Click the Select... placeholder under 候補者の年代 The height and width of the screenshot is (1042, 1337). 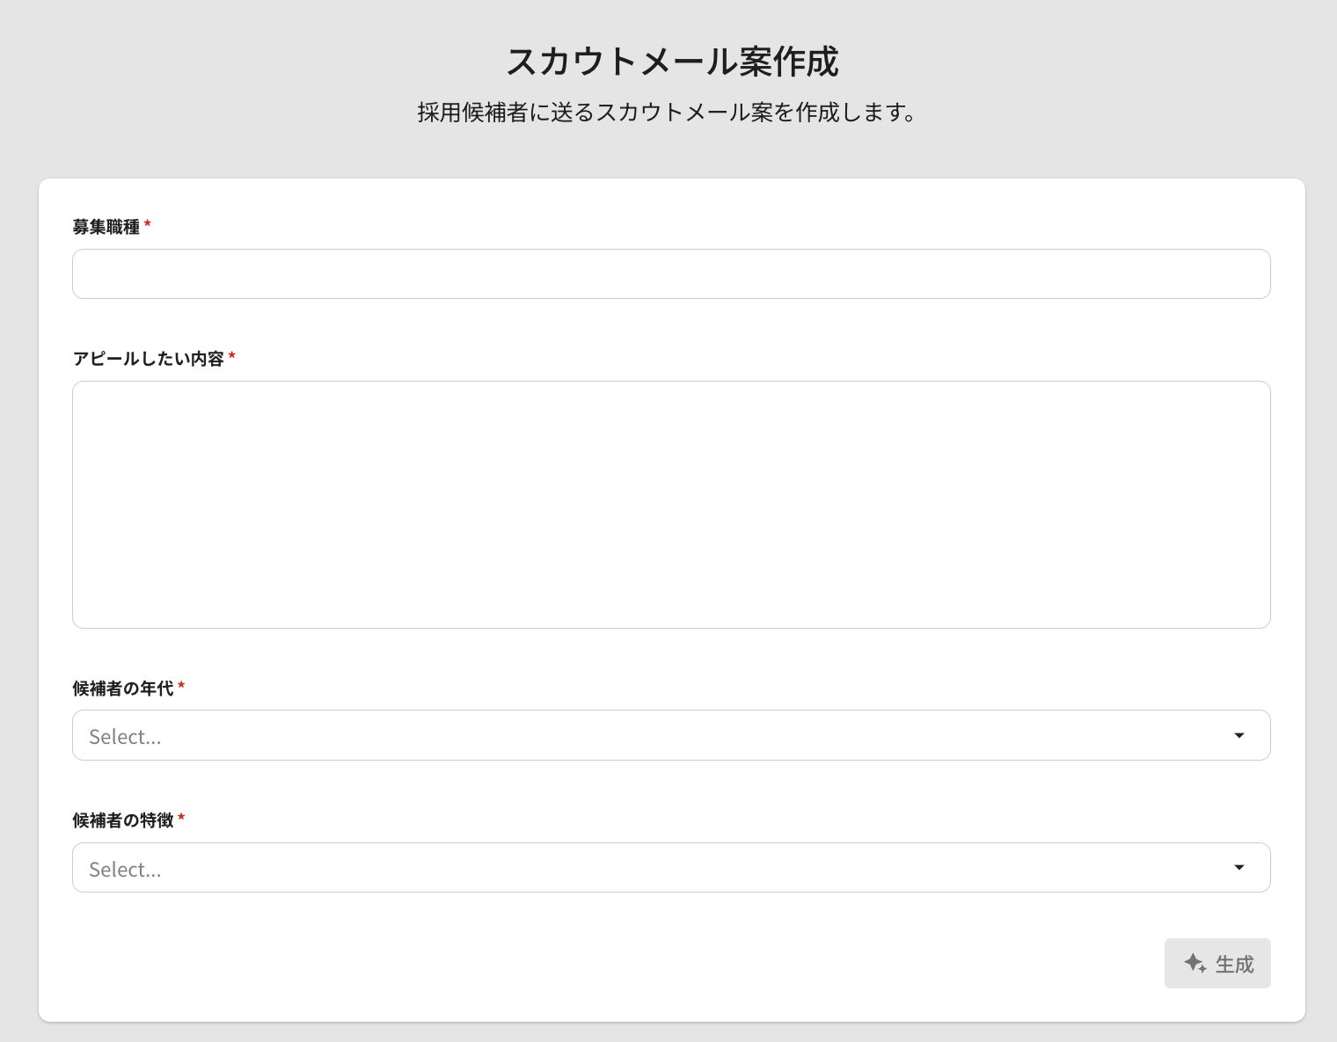pyautogui.click(x=125, y=737)
